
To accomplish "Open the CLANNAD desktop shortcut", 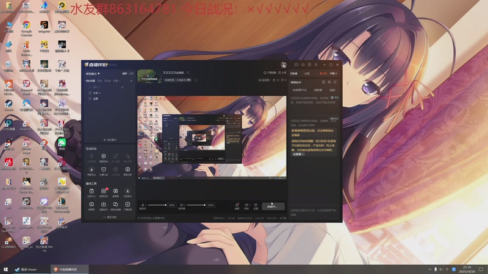I will pyautogui.click(x=9, y=242).
